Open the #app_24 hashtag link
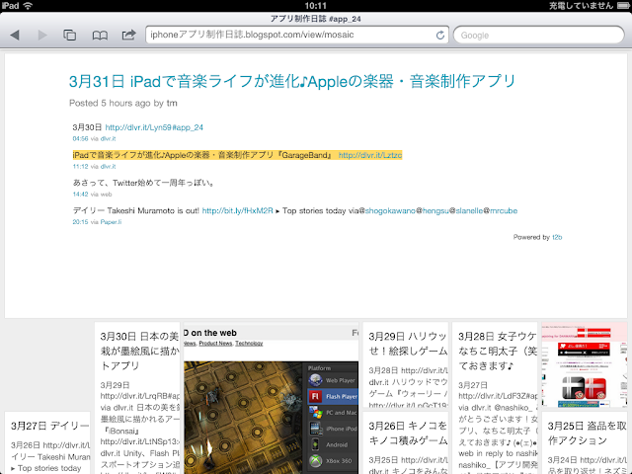Screen dimensions: 632x474 (x=188, y=127)
